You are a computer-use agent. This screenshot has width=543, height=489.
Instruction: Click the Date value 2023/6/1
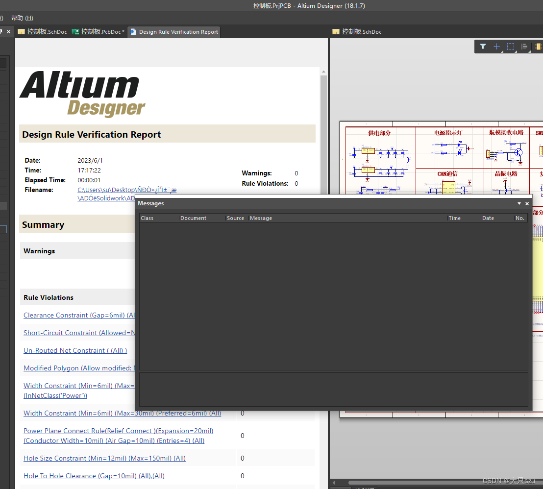(x=90, y=160)
